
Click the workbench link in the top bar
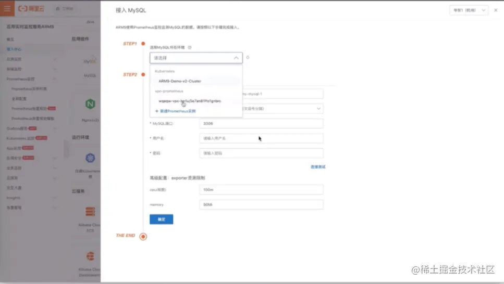[65, 9]
